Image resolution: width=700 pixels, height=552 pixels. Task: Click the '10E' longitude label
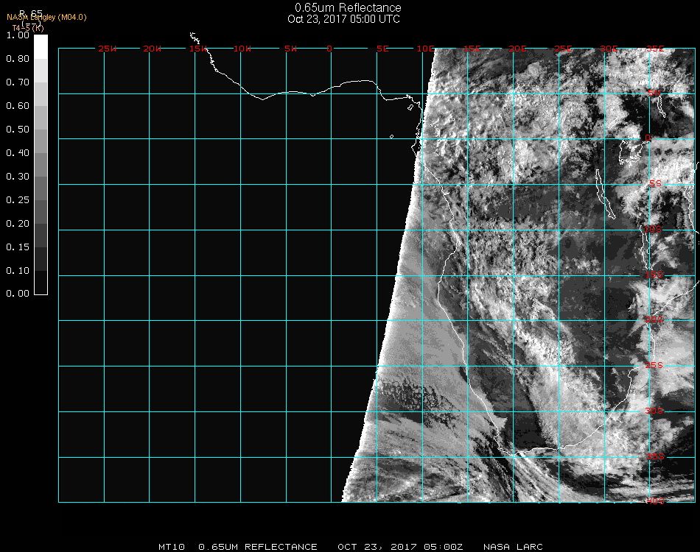tap(426, 49)
